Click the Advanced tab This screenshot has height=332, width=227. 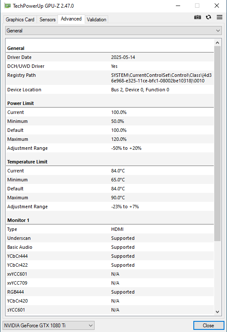(71, 19)
